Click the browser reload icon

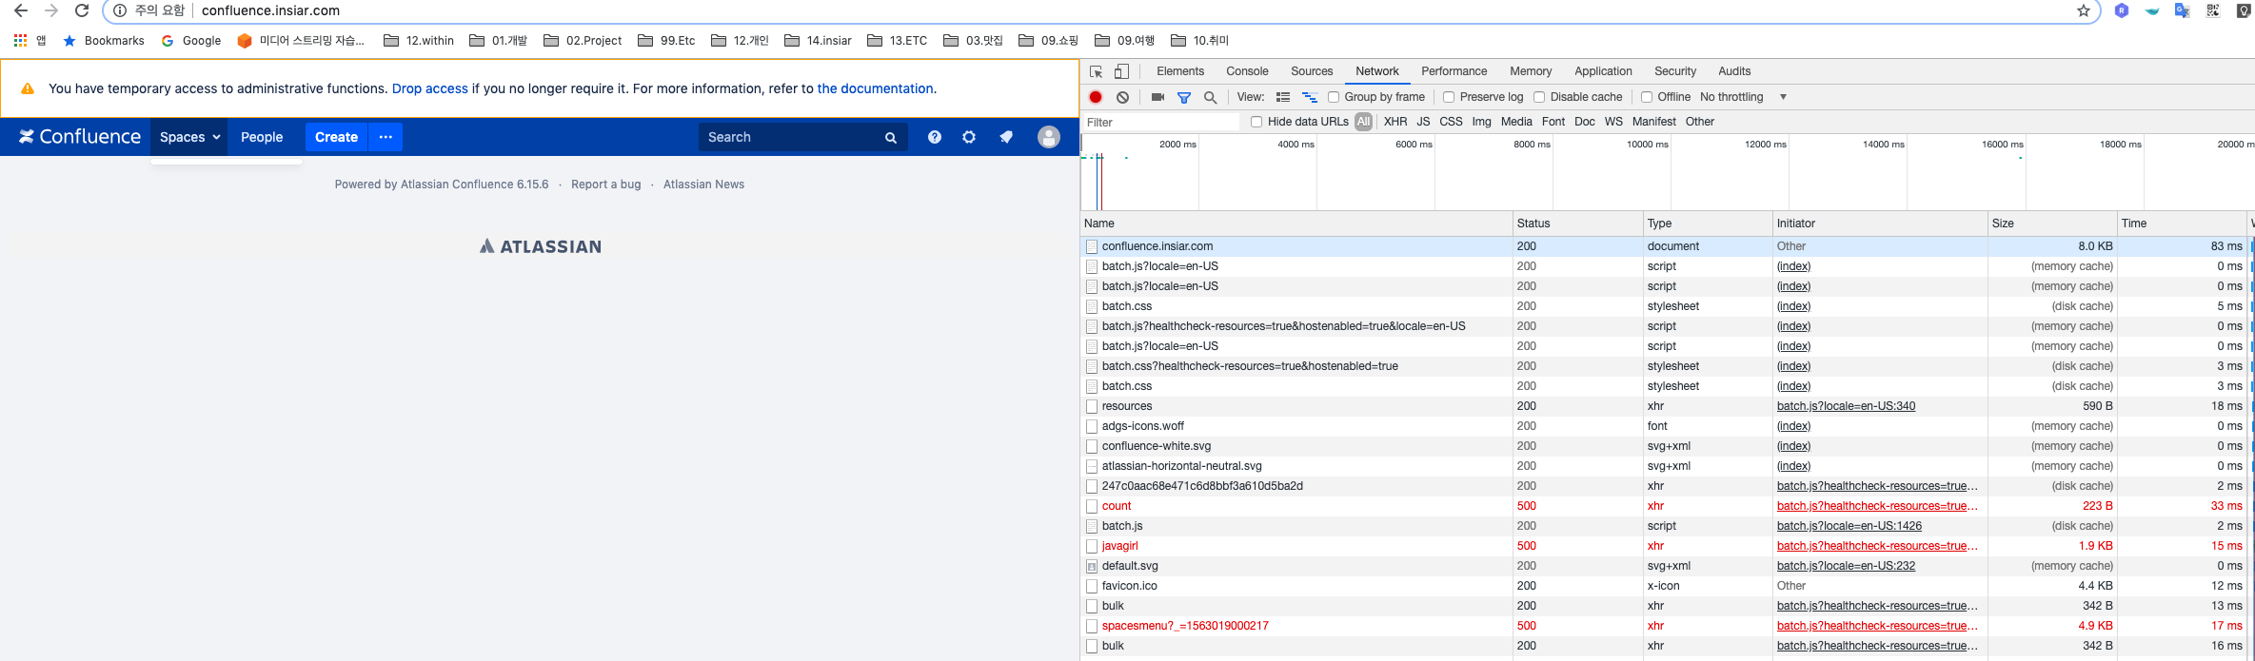click(x=82, y=10)
